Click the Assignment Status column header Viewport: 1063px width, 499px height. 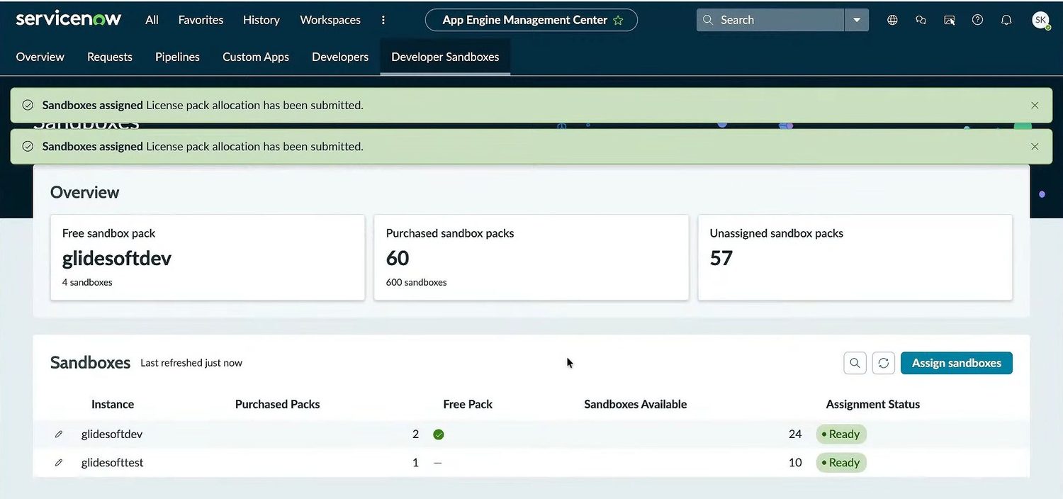point(873,404)
